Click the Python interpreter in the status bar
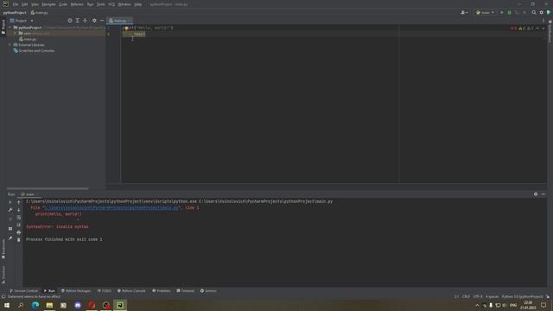 coord(522,296)
